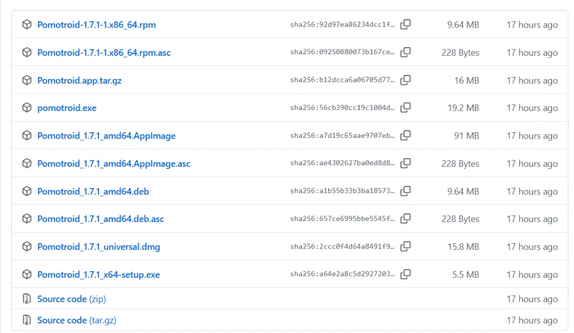The height and width of the screenshot is (333, 574).
Task: Copy the sha256 for Pomotroid-1.7.1-1.x86_64.rpm
Action: pos(405,24)
